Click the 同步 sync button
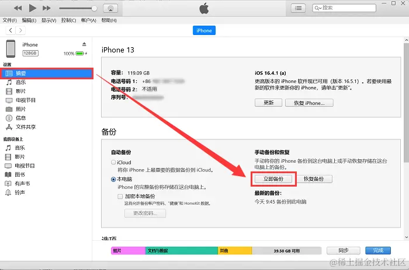 coord(344,251)
